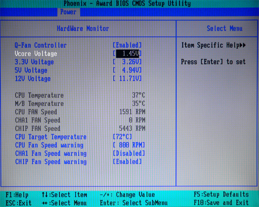
Task: Click the Phoenix Award BIOS title text
Action: pyautogui.click(x=127, y=3)
